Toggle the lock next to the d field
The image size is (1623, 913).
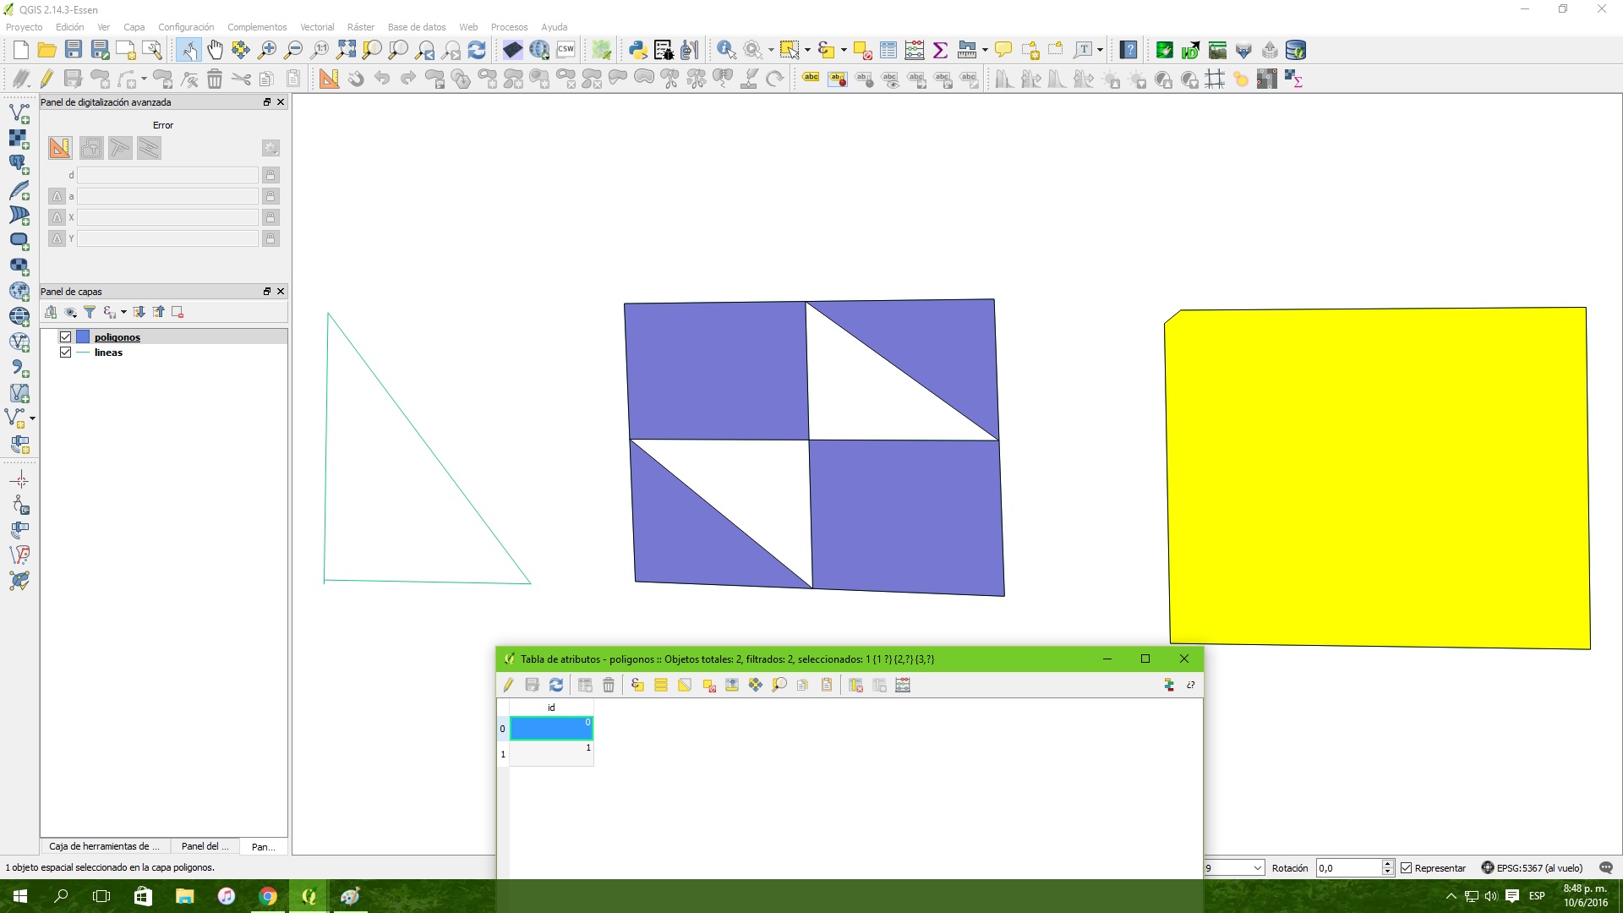coord(270,175)
